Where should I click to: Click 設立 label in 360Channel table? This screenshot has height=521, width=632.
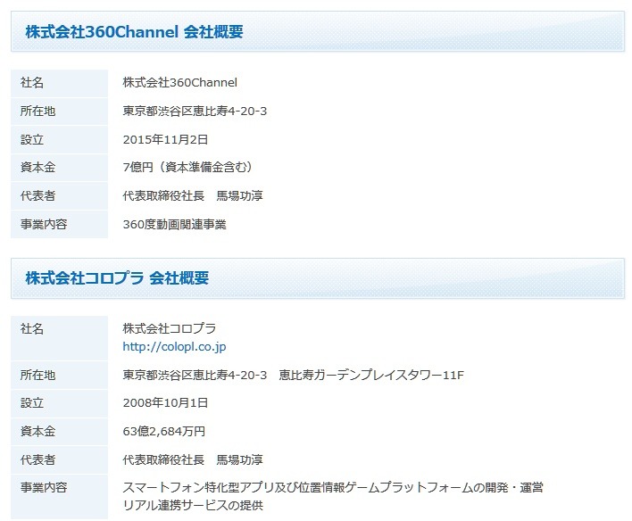click(x=32, y=139)
